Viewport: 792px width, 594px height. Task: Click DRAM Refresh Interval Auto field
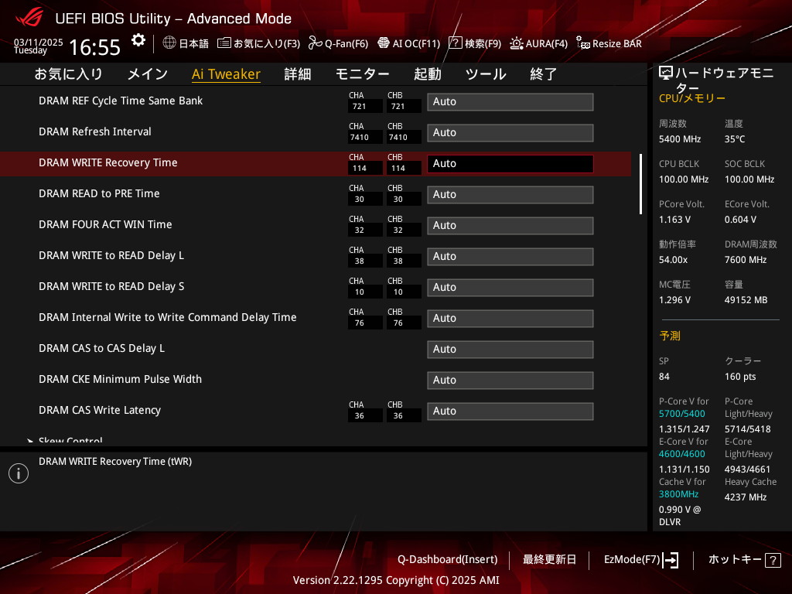pos(510,133)
